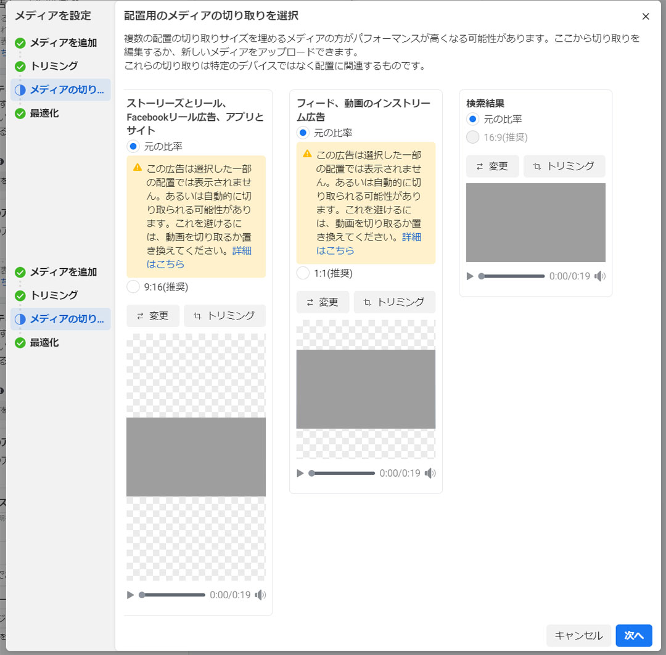The width and height of the screenshot is (666, 655).
Task: Play the ストーリーズとリール preview video
Action: coord(130,595)
